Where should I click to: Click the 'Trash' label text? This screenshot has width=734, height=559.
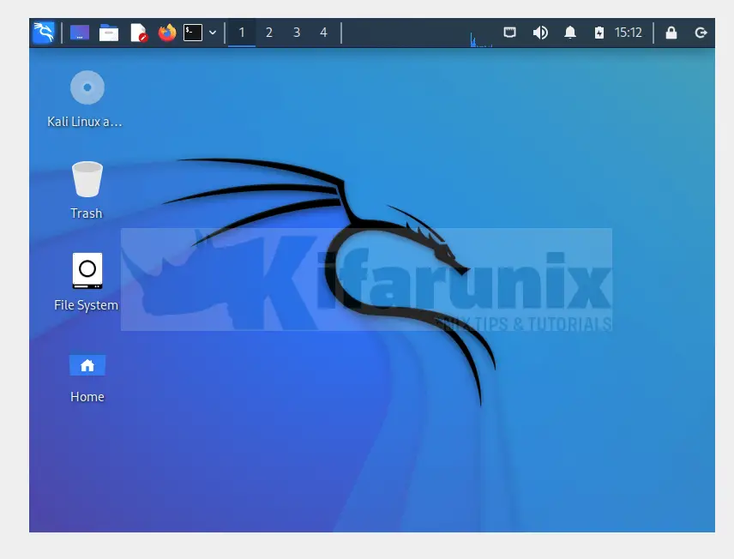(87, 213)
